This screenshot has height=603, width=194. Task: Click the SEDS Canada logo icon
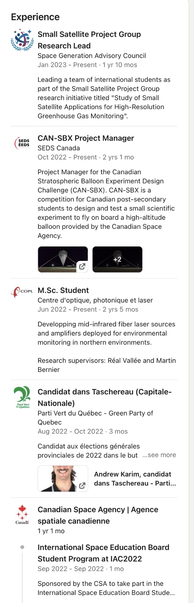point(22,143)
